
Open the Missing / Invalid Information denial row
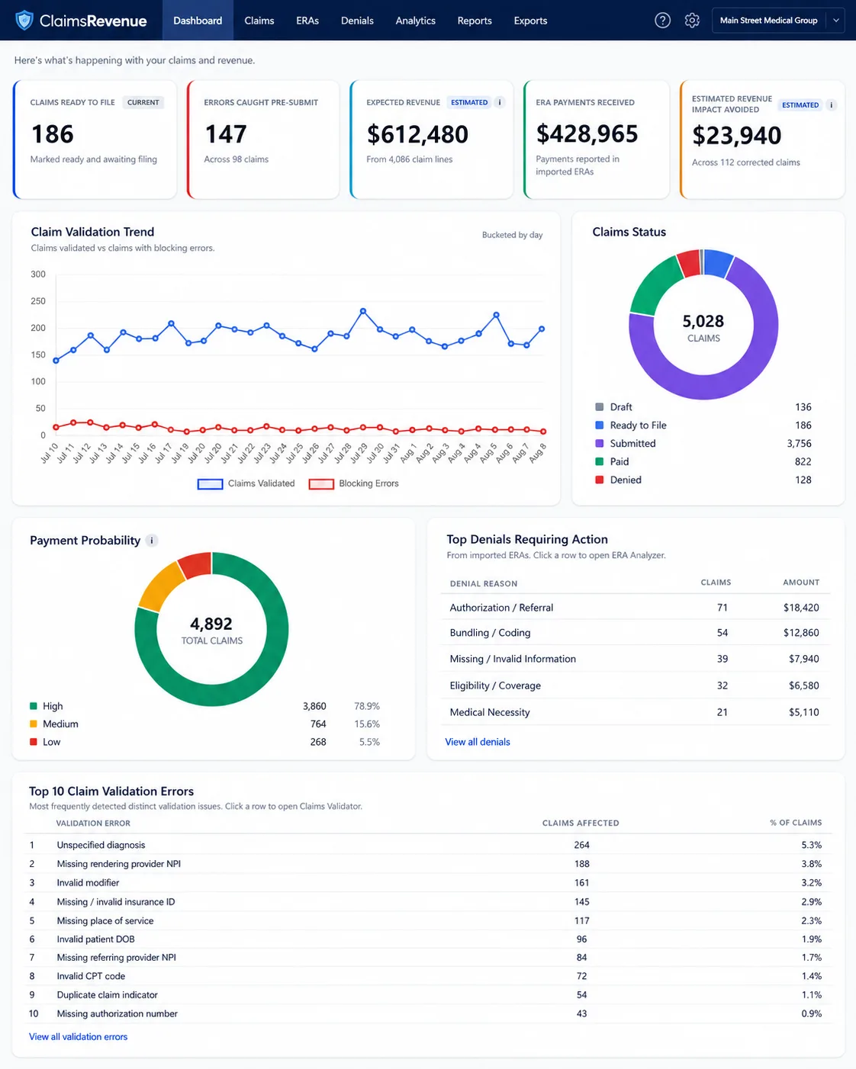click(636, 659)
